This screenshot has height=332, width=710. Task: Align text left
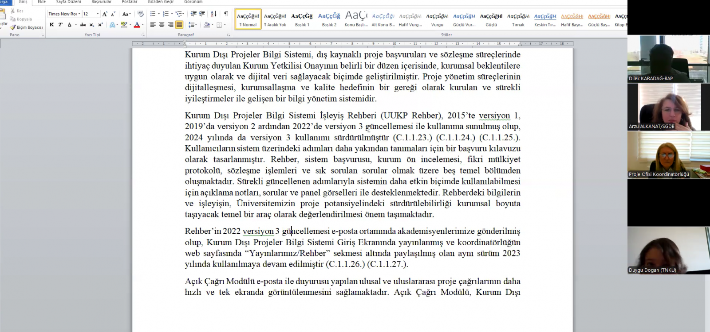coord(153,25)
